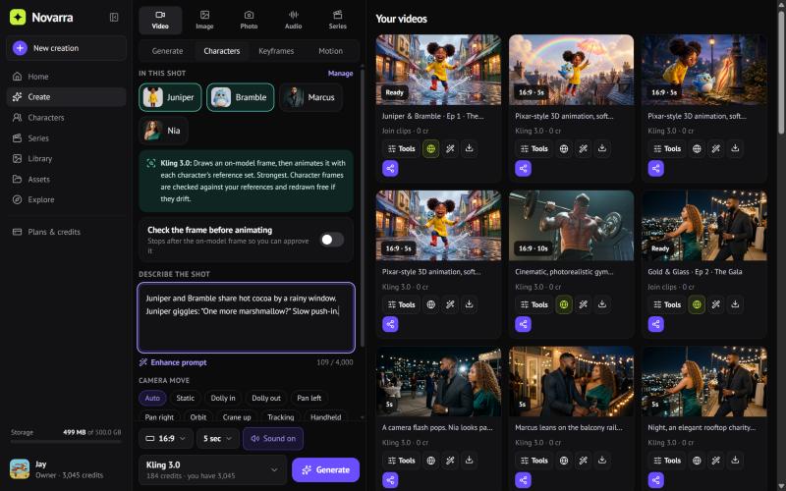Switch to the Motion sub-tab

pyautogui.click(x=330, y=51)
